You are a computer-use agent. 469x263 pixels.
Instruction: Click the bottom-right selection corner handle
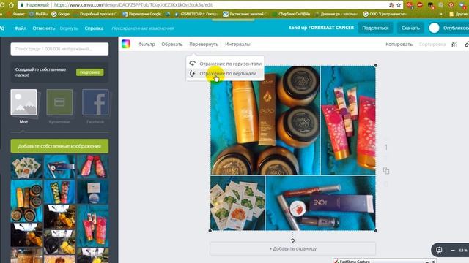(x=376, y=231)
